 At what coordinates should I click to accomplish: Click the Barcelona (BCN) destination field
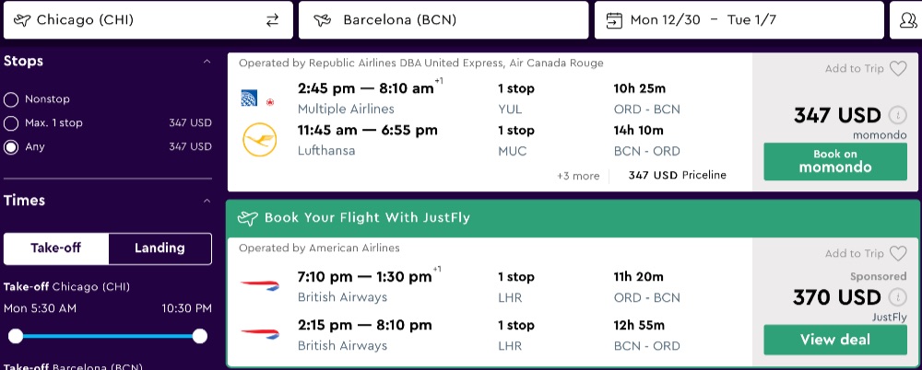click(443, 20)
